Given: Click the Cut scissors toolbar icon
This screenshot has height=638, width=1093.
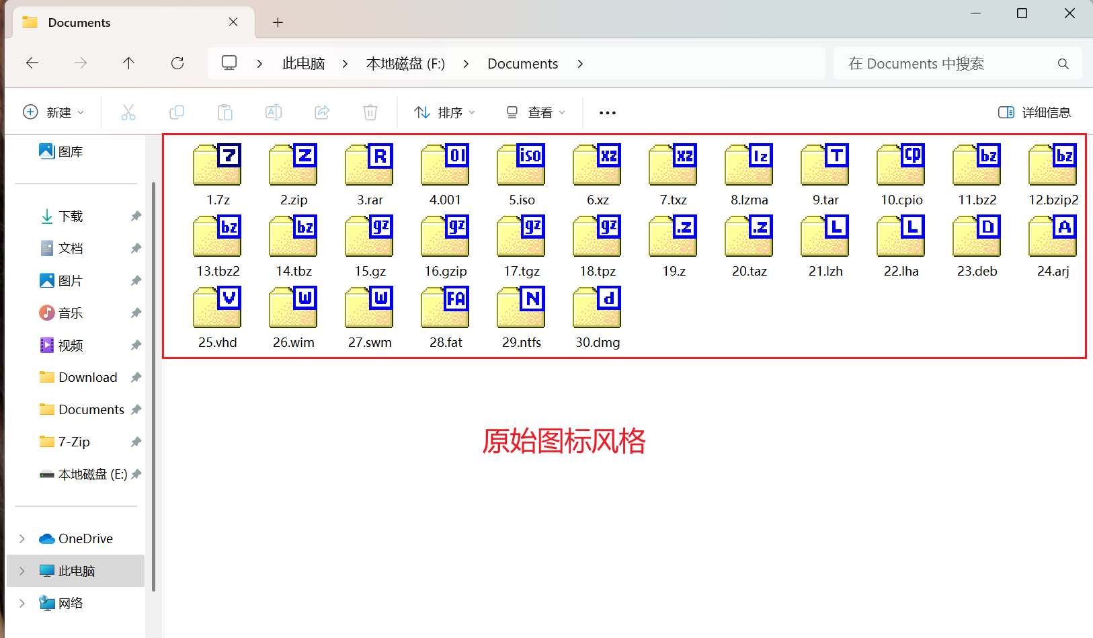Looking at the screenshot, I should point(128,112).
